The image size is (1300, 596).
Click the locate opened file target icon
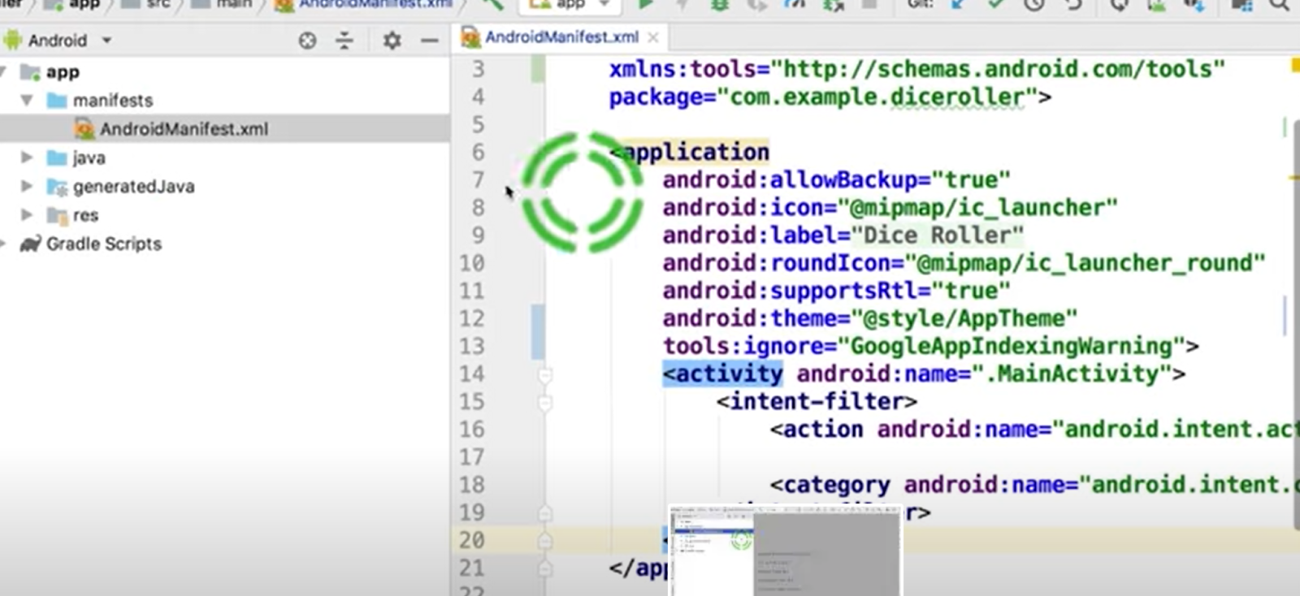(307, 40)
